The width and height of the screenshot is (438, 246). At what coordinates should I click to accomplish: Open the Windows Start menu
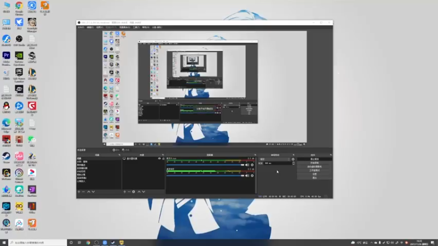[x=4, y=243]
